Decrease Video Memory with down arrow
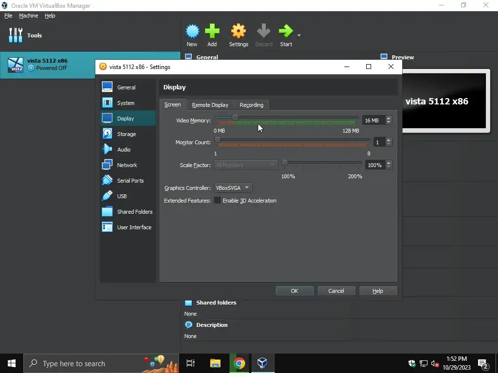The image size is (498, 373). pos(389,122)
